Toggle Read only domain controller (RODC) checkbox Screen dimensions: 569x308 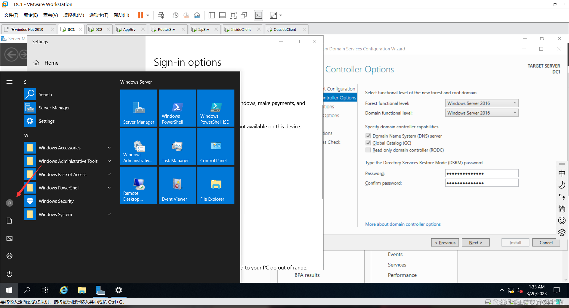tap(368, 150)
